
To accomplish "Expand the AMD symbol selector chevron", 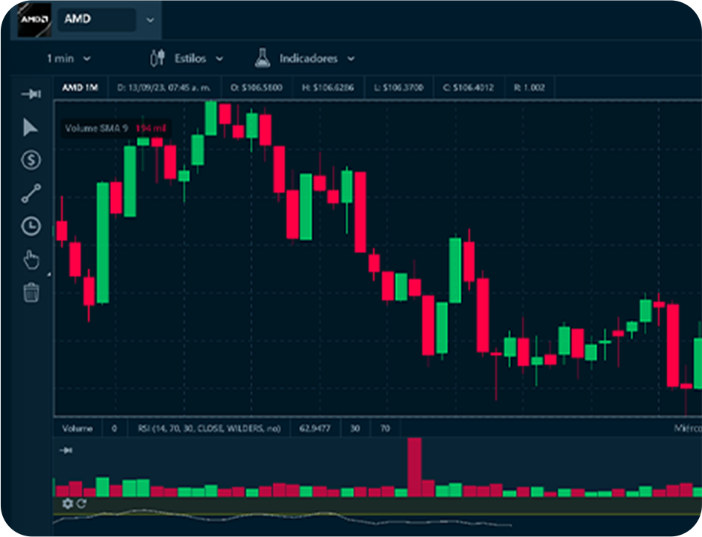I will pyautogui.click(x=150, y=20).
